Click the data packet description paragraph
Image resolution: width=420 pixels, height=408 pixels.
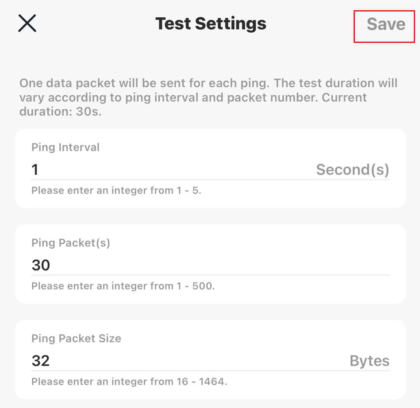click(x=208, y=90)
